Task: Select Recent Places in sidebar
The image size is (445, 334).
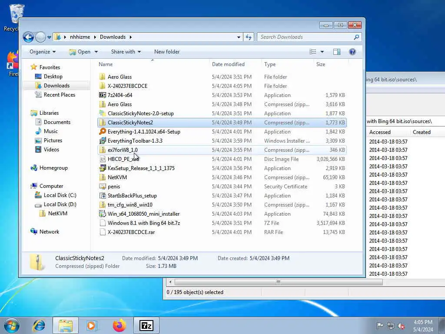Action: pyautogui.click(x=59, y=94)
